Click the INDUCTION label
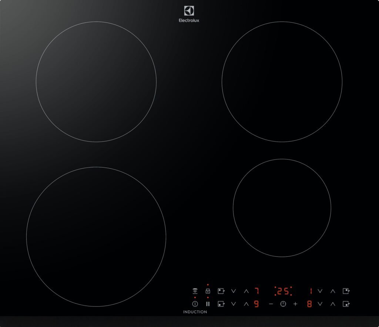The height and width of the screenshot is (327, 379). 195,312
